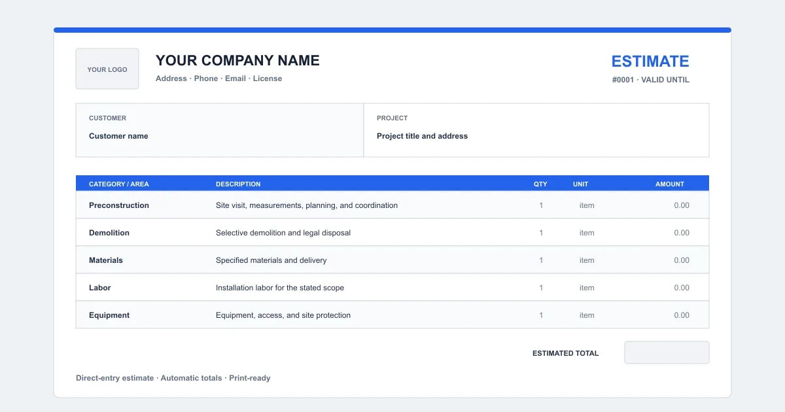This screenshot has height=412, width=785.
Task: Click the #0001 · VALID UNTIL text
Action: [651, 80]
